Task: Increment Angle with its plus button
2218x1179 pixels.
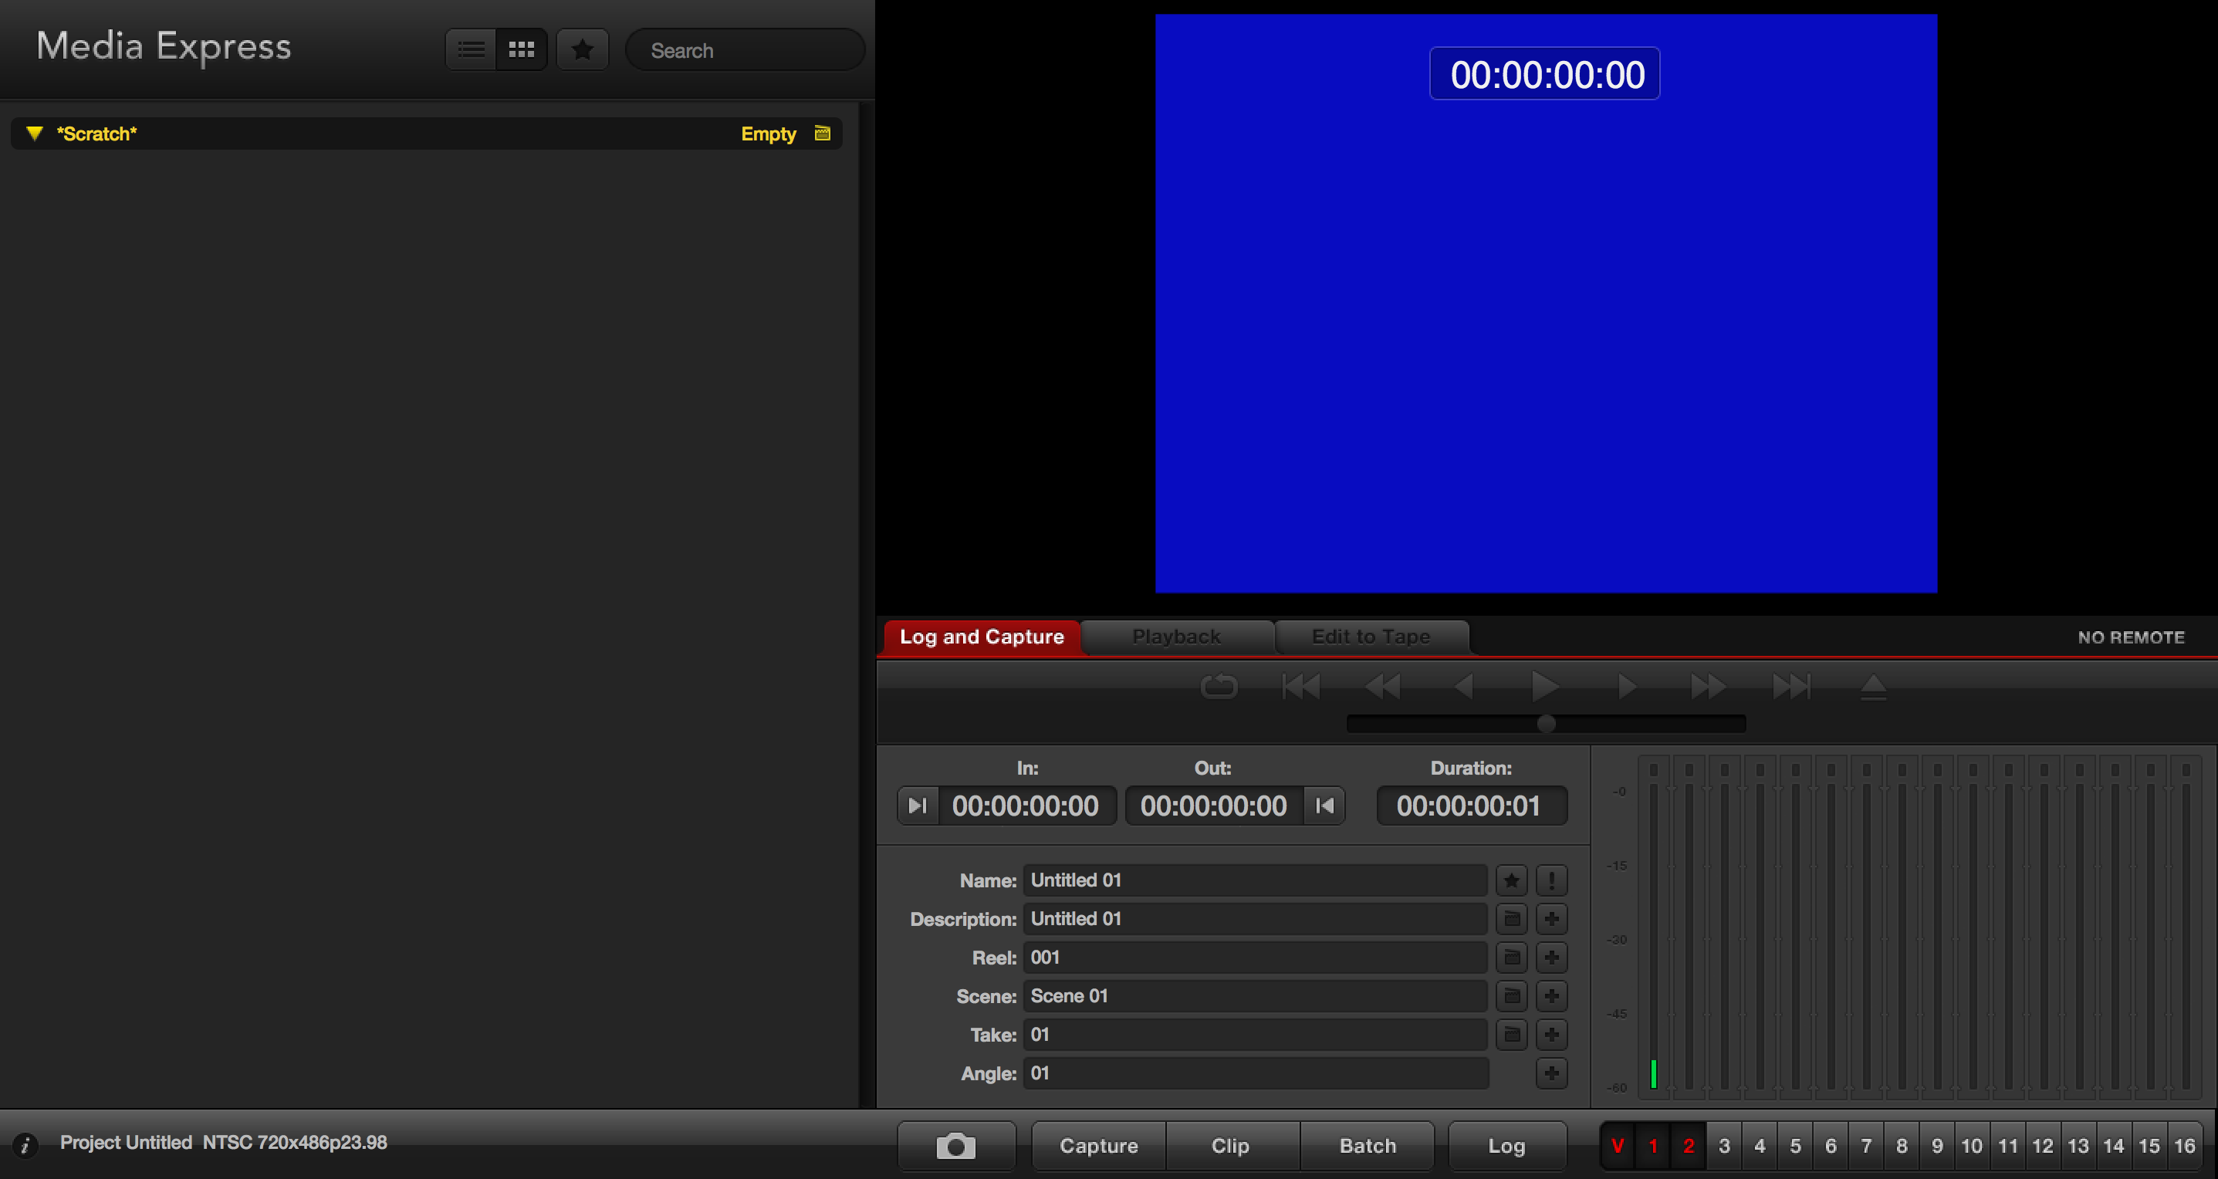Action: tap(1551, 1074)
